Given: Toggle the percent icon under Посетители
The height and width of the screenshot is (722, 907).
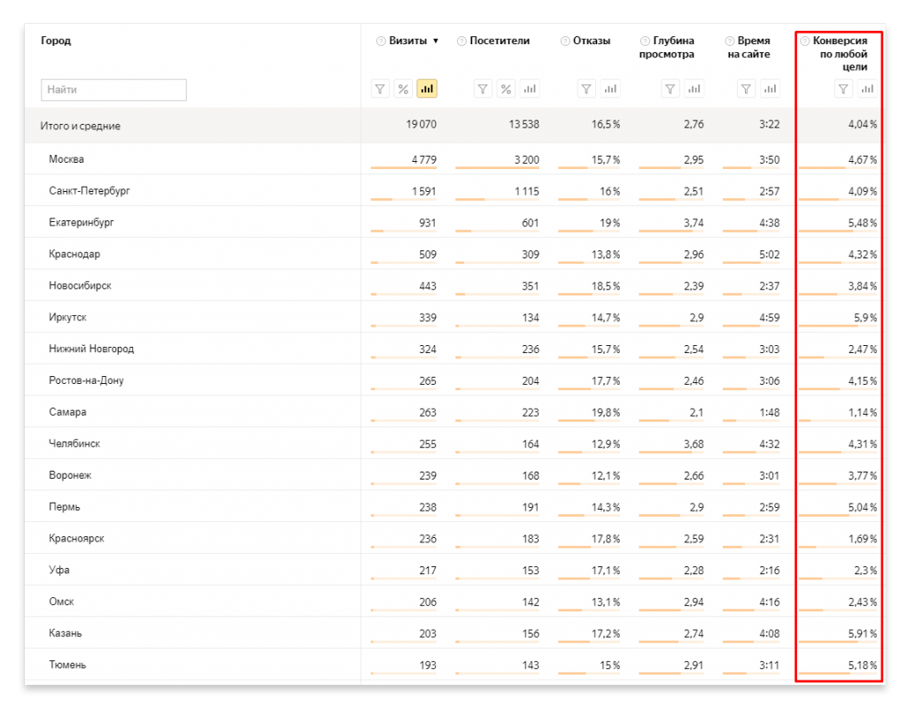Looking at the screenshot, I should [506, 89].
